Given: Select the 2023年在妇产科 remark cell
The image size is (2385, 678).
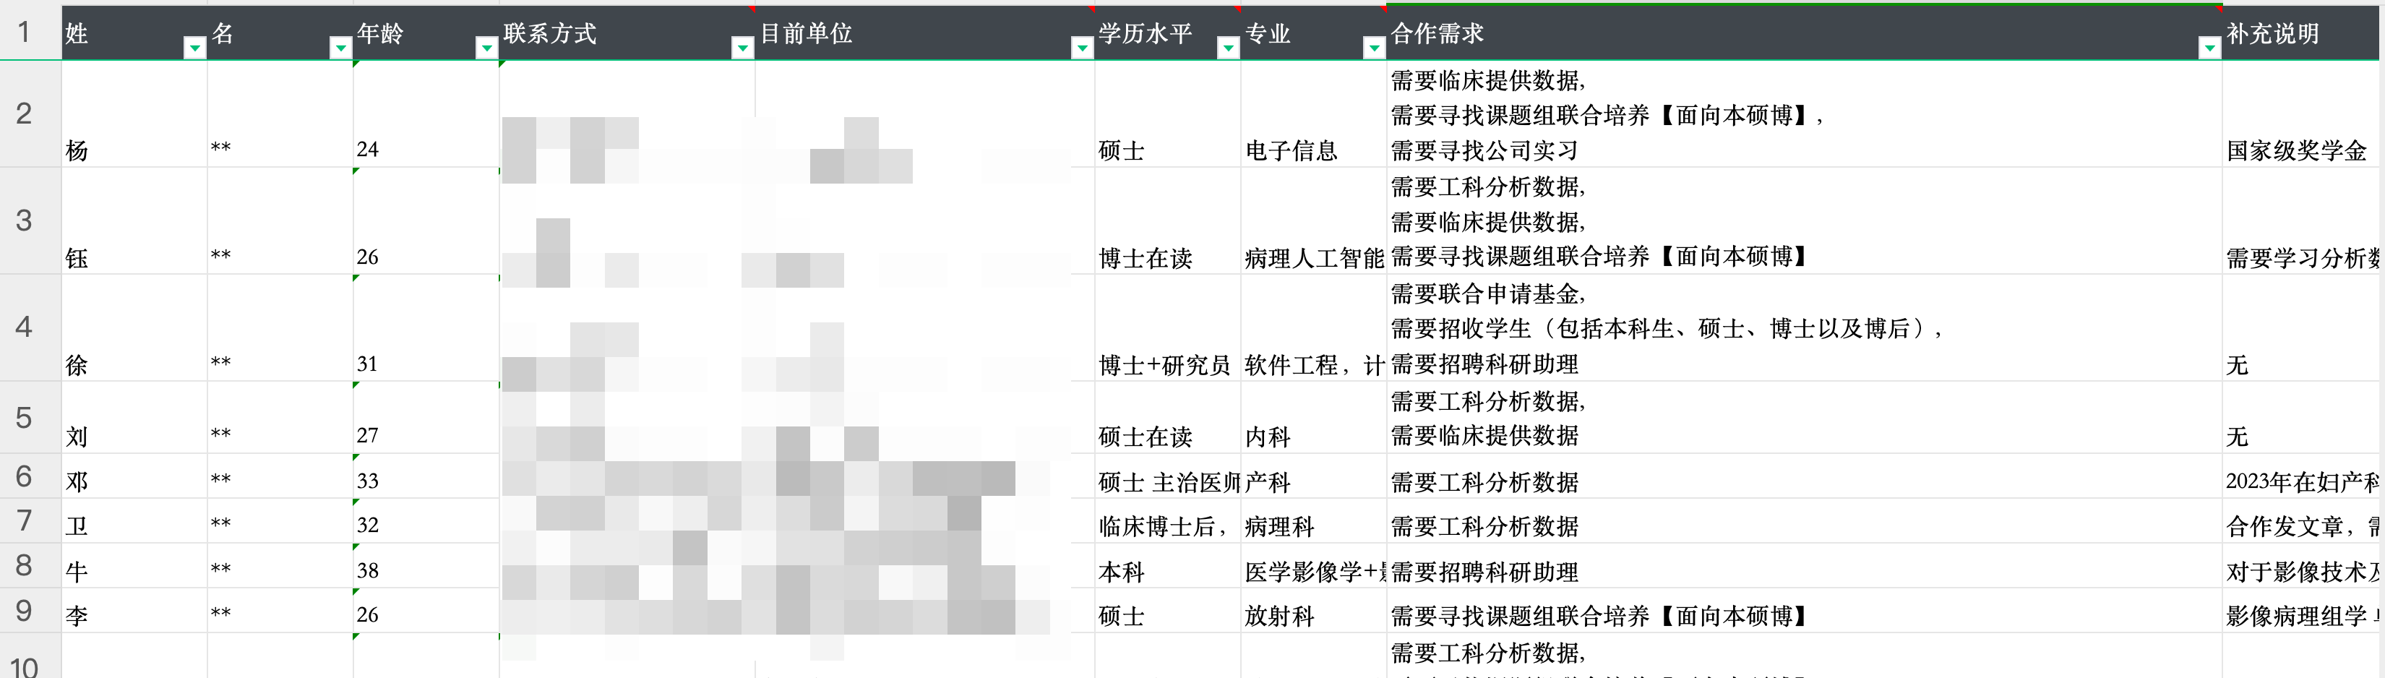Looking at the screenshot, I should (x=2300, y=476).
